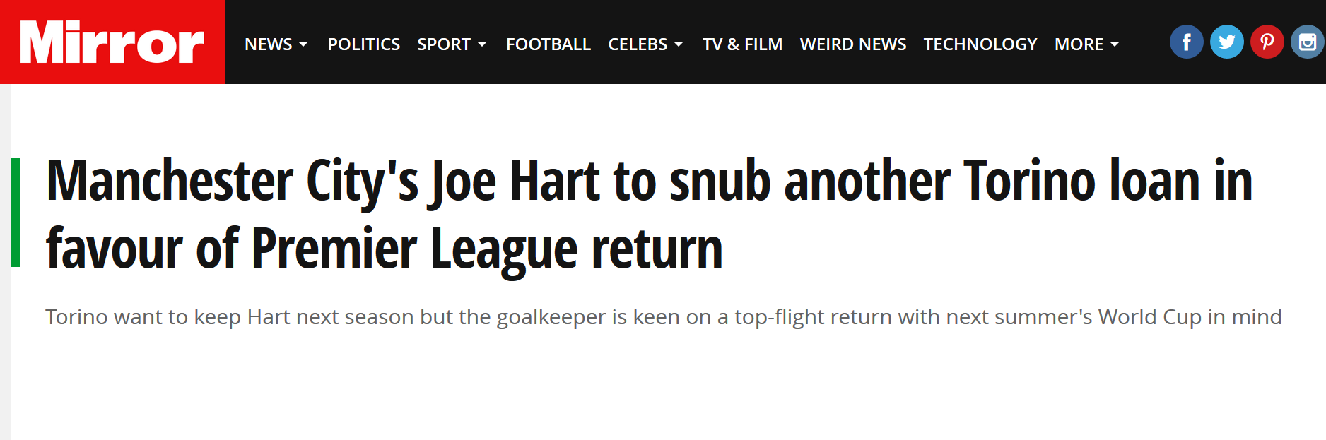Click the Twitter bird icon
This screenshot has height=440, width=1326.
1226,42
